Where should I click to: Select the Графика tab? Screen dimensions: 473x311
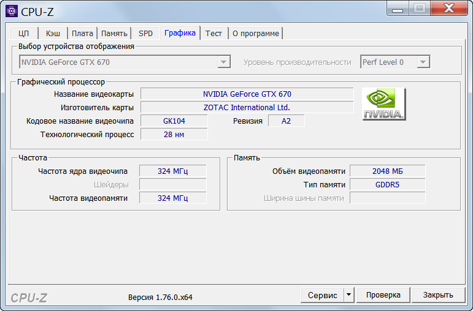pos(180,32)
